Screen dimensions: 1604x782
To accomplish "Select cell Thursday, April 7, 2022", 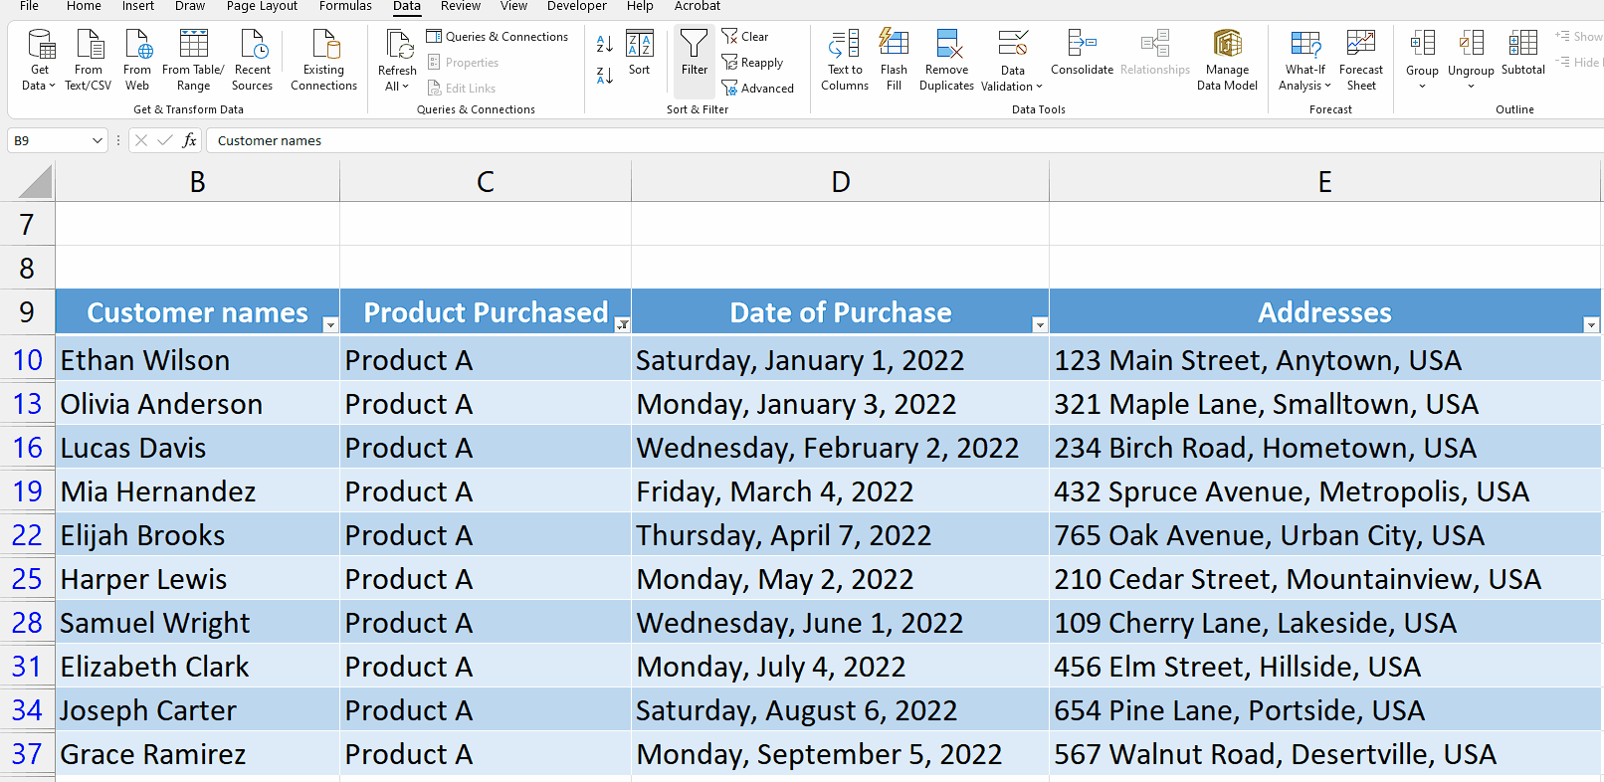I will pyautogui.click(x=840, y=535).
